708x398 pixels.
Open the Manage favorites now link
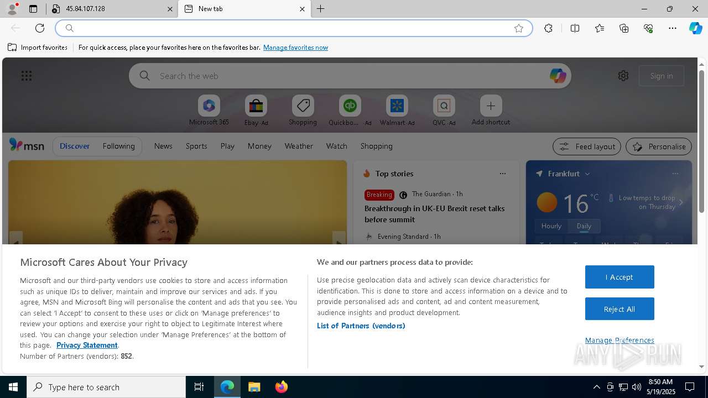[295, 48]
